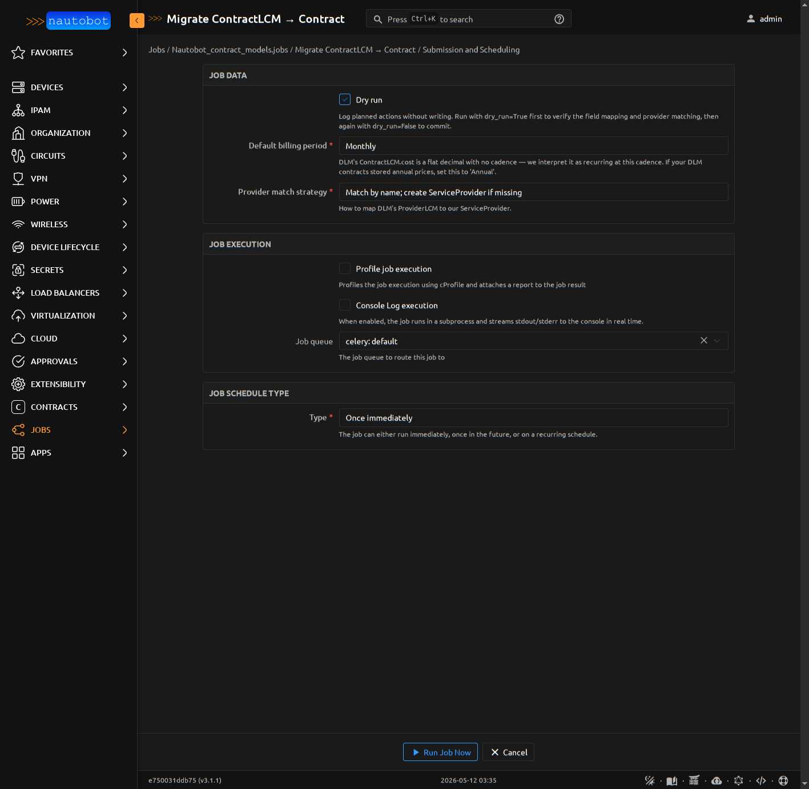Expand Secrets menu chevron
Screen dimensions: 809x789
pyautogui.click(x=124, y=270)
